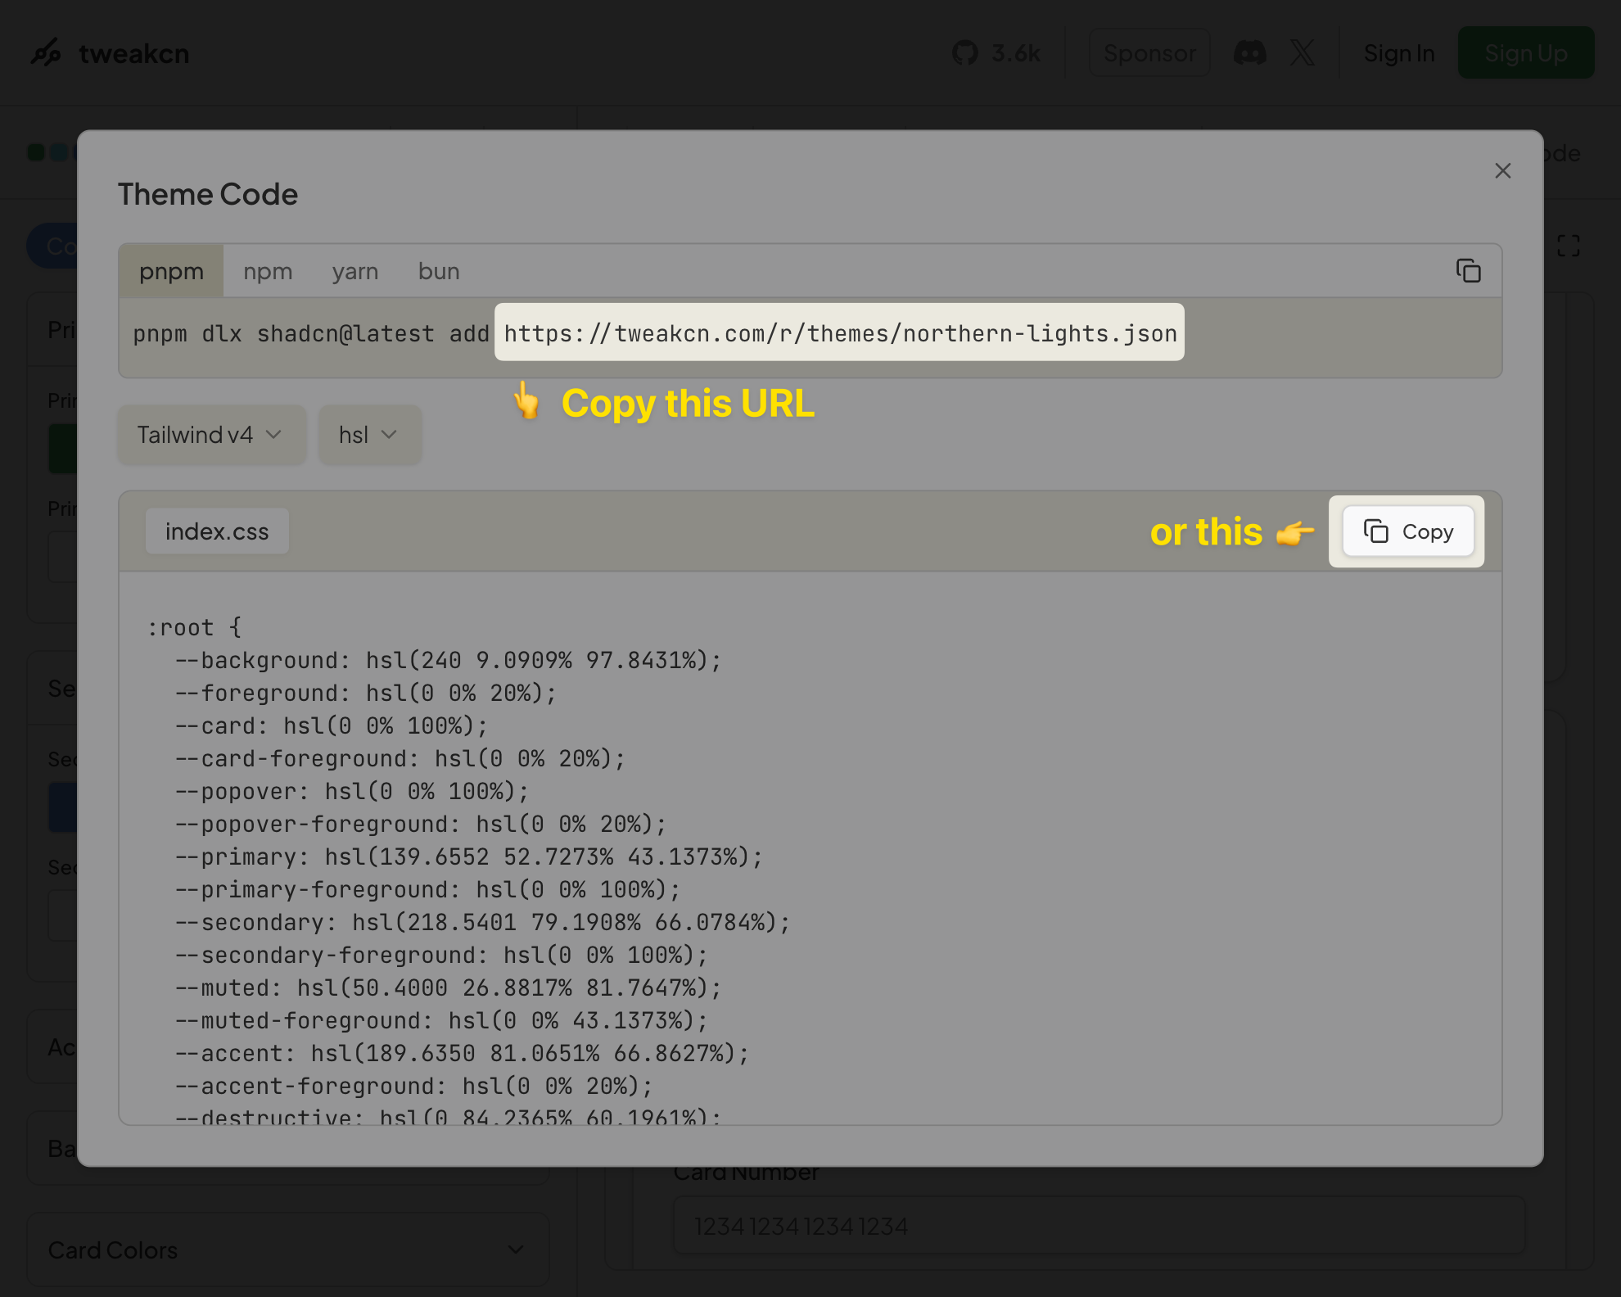Click the Sponsor button
The height and width of the screenshot is (1297, 1621).
[x=1149, y=53]
